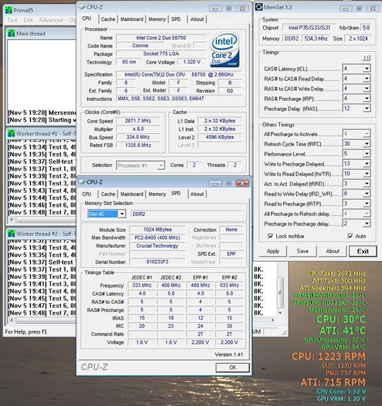Click the Core Speed value 2671.7 MHz
The image size is (382, 406).
coord(138,121)
